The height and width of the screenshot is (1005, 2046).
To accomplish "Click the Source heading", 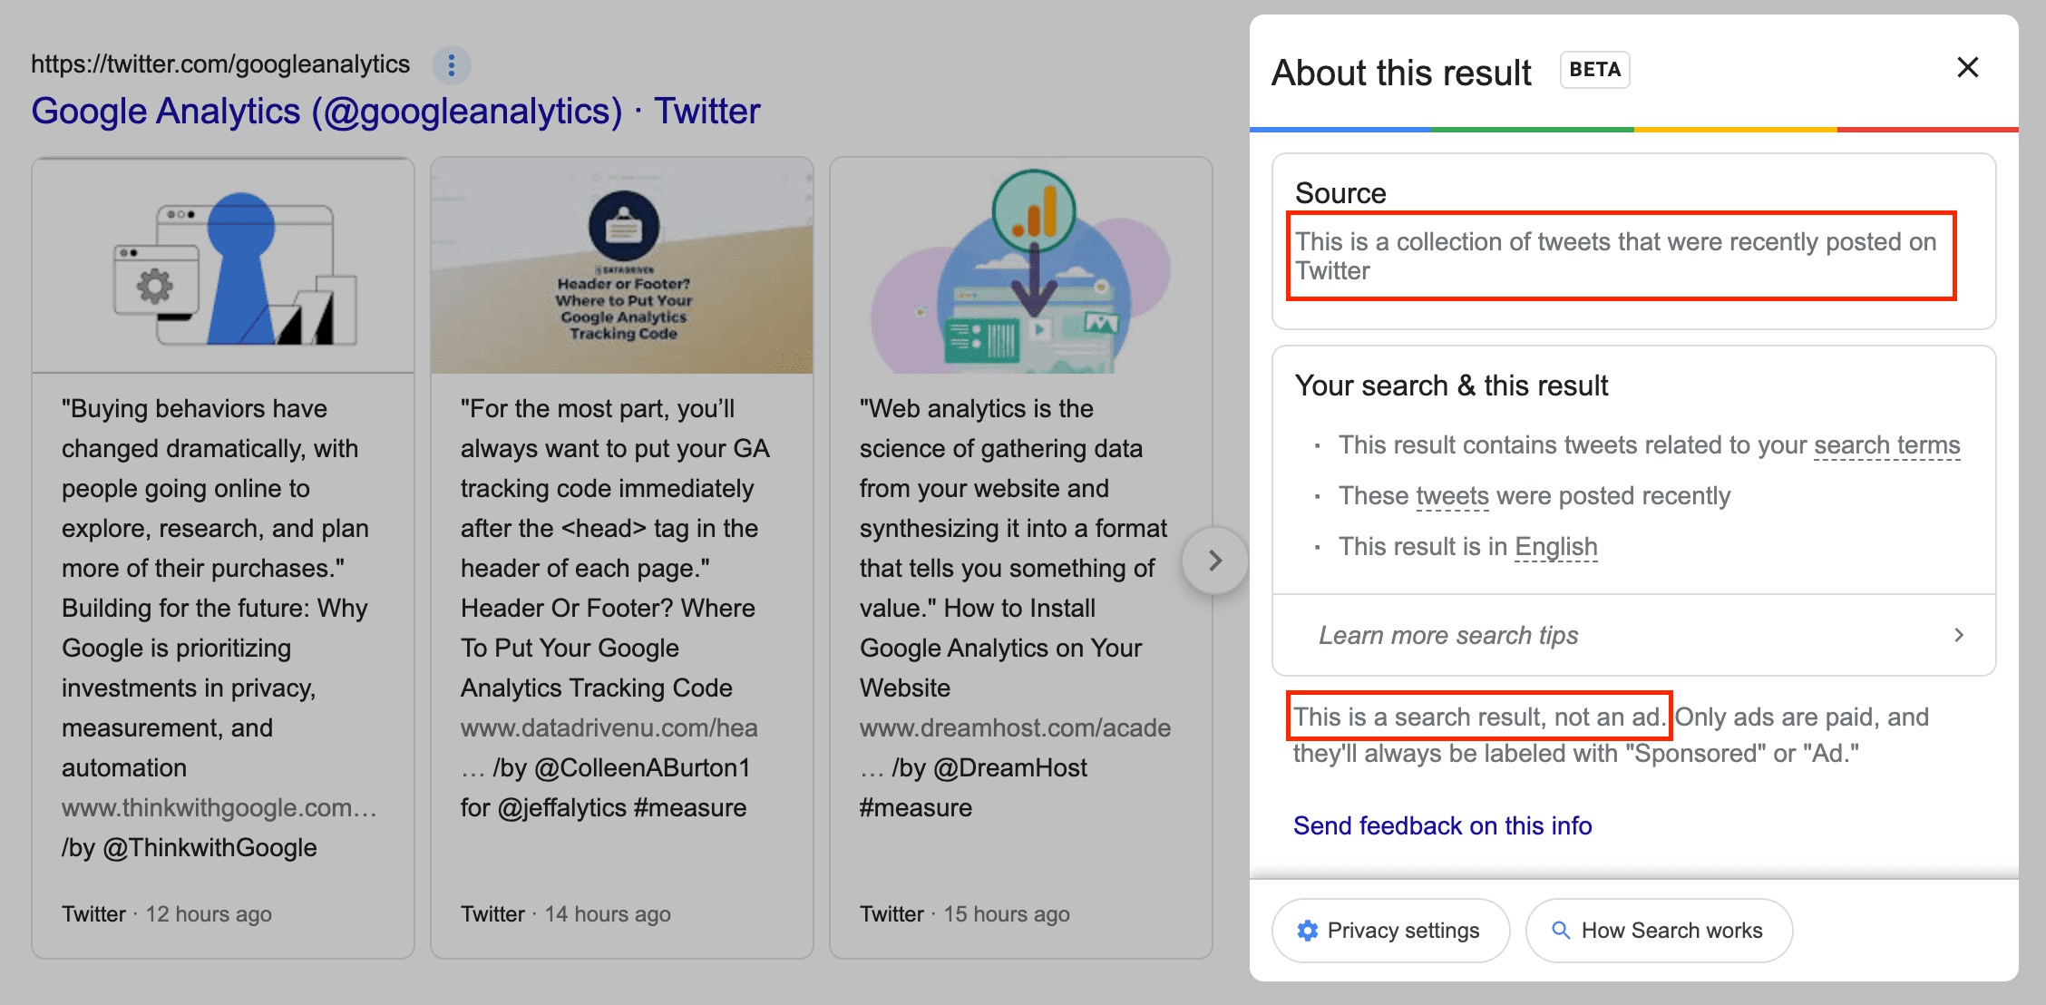I will (x=1340, y=193).
